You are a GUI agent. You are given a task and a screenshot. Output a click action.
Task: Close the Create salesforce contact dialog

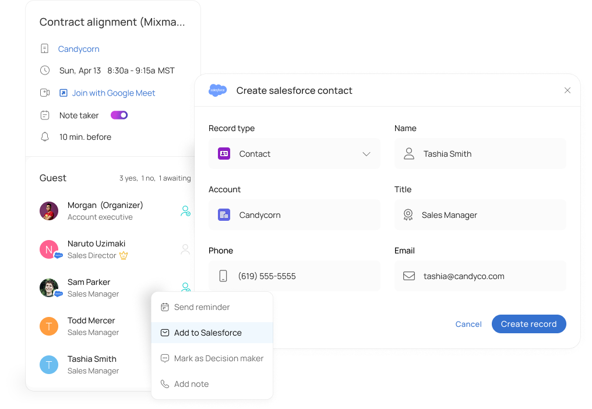567,90
